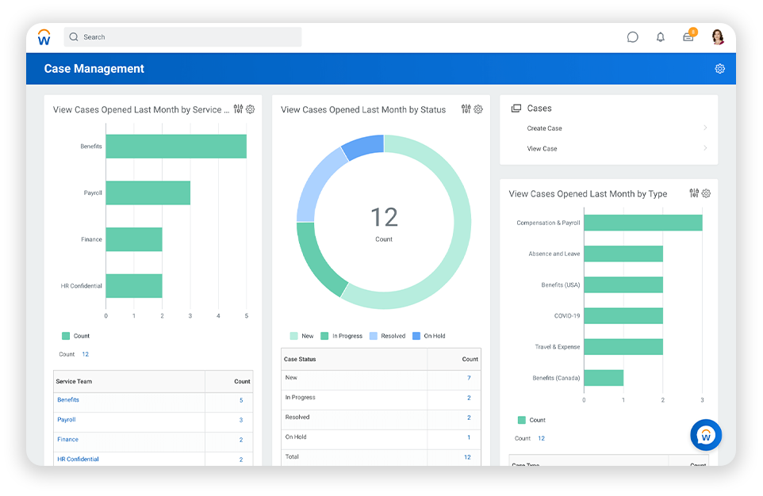Open the chat messages icon
This screenshot has height=496, width=763.
(632, 37)
